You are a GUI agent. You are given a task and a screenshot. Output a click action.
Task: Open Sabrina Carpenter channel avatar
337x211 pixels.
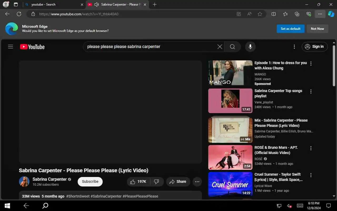click(x=24, y=181)
